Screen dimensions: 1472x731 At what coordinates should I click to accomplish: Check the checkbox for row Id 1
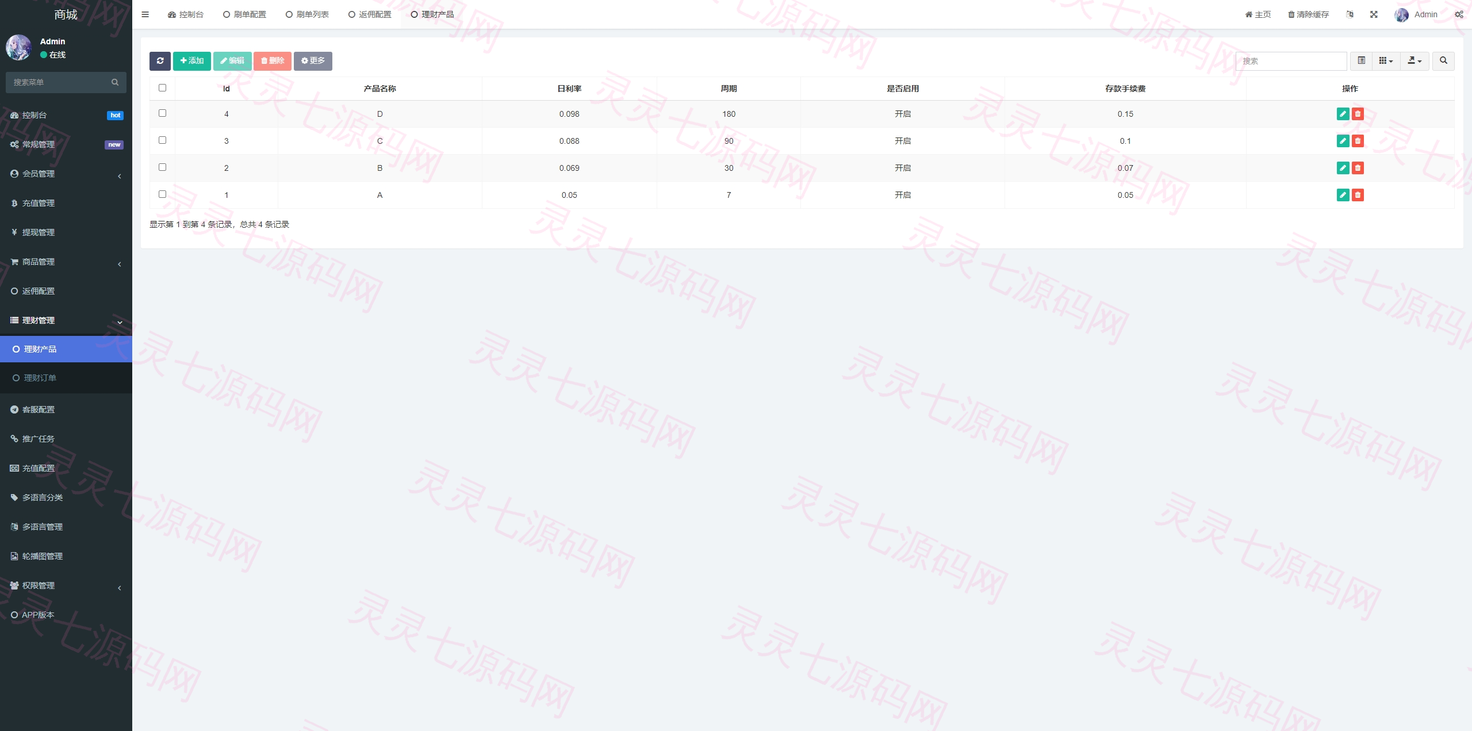(162, 194)
